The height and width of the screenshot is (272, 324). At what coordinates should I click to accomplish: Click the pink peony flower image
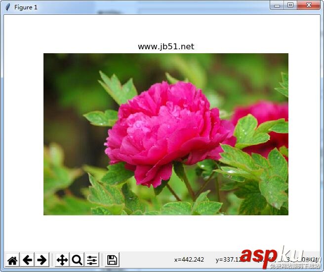coord(166,134)
